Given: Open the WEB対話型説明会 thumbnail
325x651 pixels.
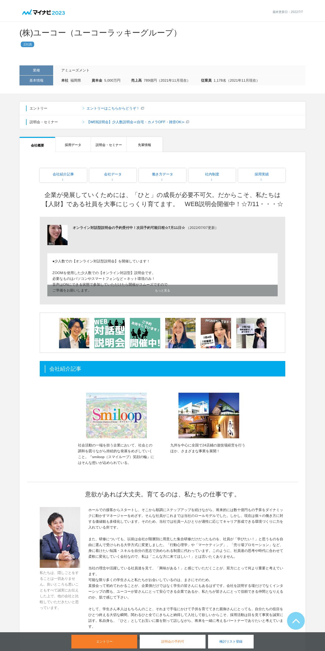Looking at the screenshot, I should click(110, 333).
